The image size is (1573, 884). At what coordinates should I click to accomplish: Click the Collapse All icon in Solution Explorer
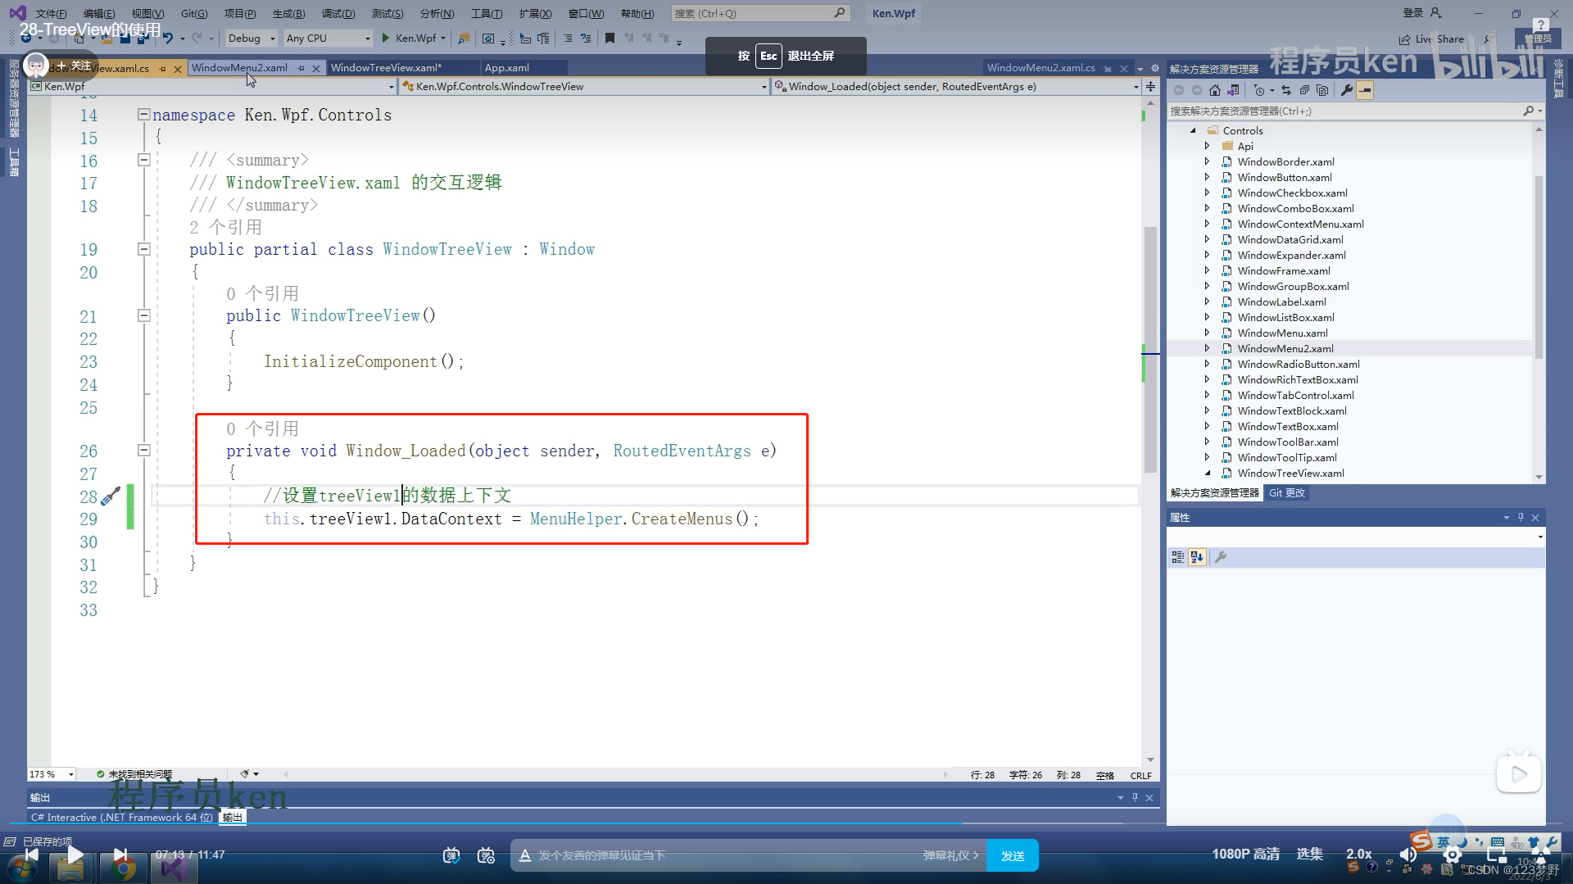(1304, 90)
